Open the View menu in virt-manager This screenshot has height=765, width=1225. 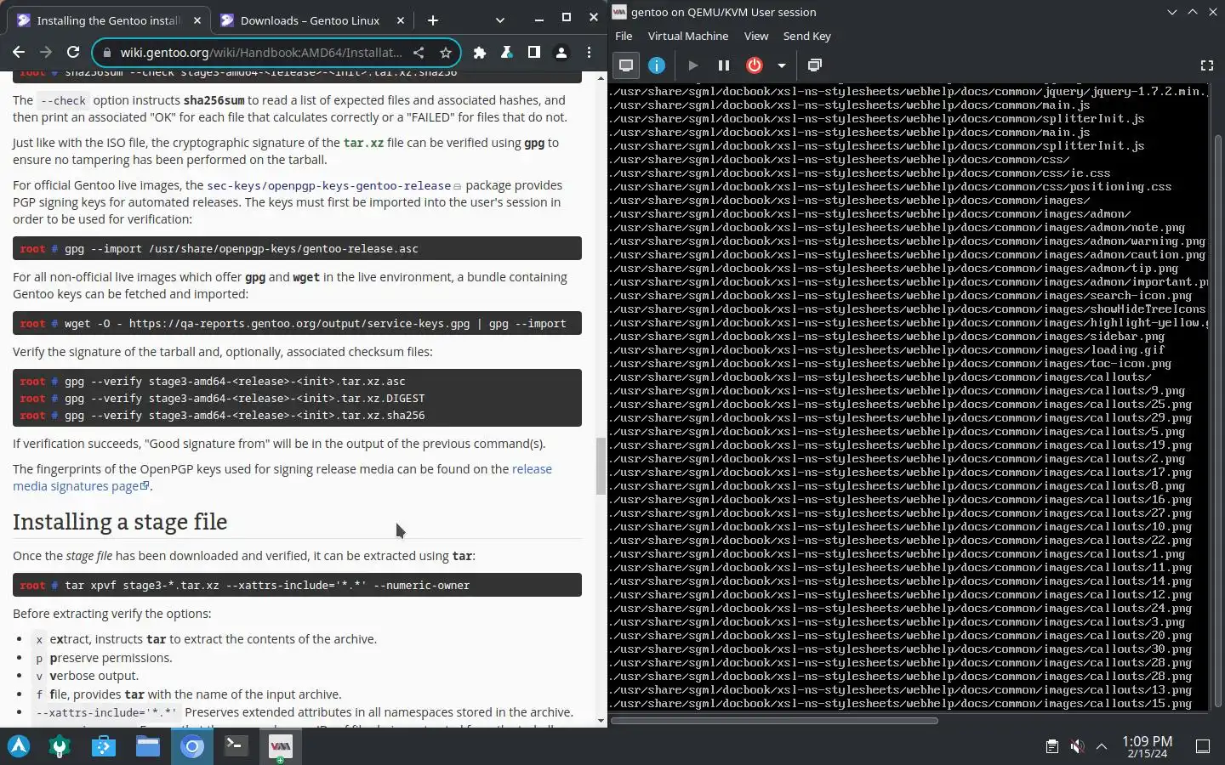756,36
